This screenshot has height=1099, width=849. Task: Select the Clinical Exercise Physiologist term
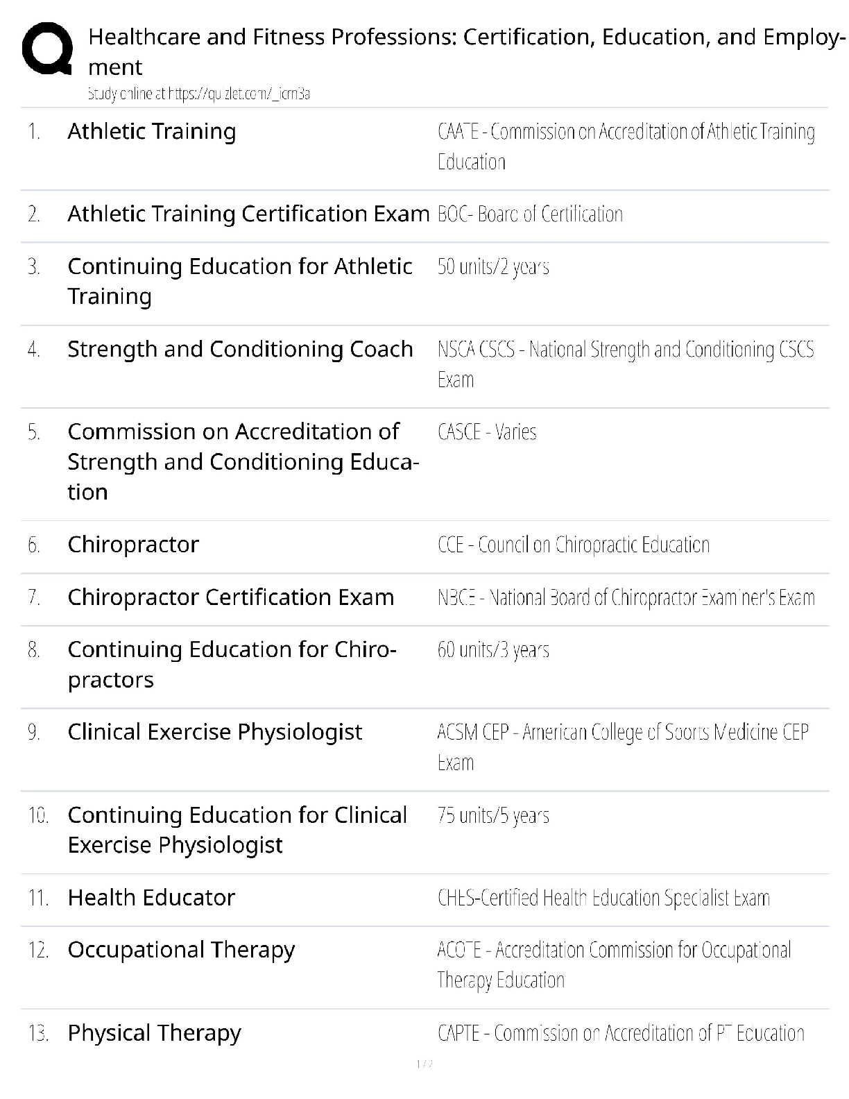[214, 732]
